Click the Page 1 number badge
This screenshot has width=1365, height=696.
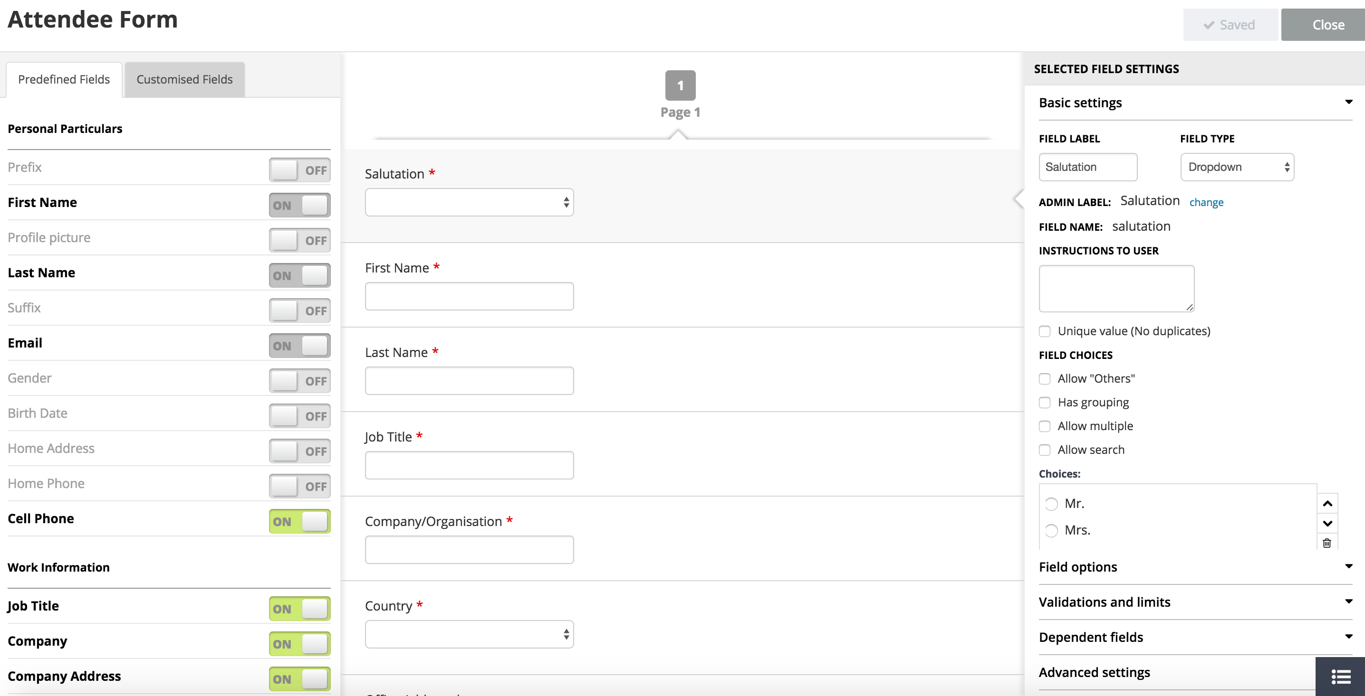pos(680,85)
